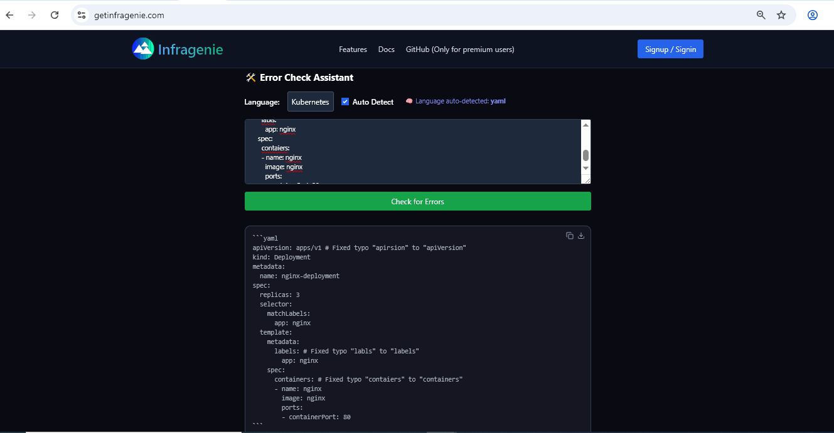Click the Signup / Signin button

[x=670, y=49]
